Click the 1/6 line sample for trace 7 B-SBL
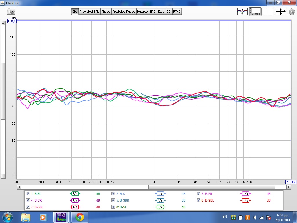Screen dimensions: 297x223 click(75, 207)
